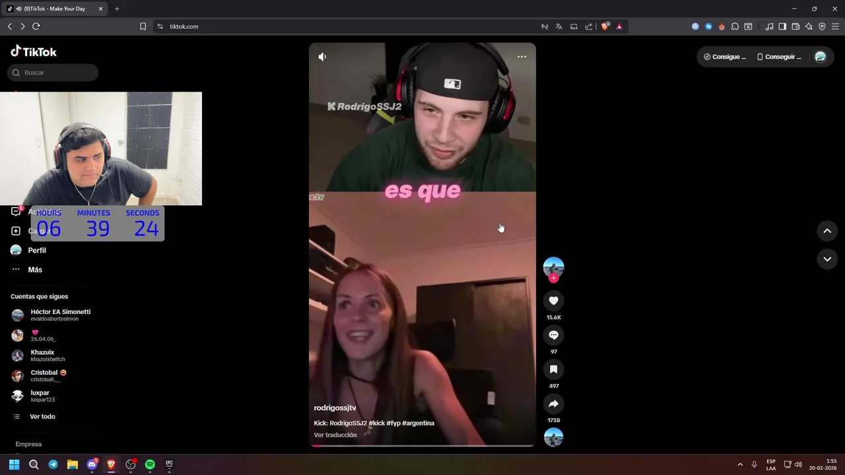Open the video three-dots options menu
The height and width of the screenshot is (475, 845).
(x=522, y=57)
